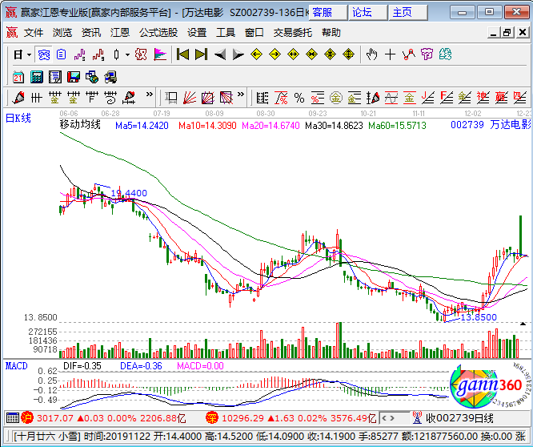
Task: Click the purple 节 toolbar icon
Action: (x=427, y=54)
